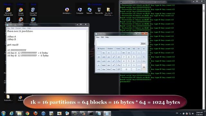Screen dimensions: 206x116
Task: Click the Calculator display showing 384
Action: pyautogui.click(x=121, y=43)
